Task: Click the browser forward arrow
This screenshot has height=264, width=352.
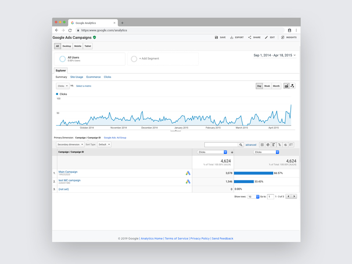Action: coord(63,30)
